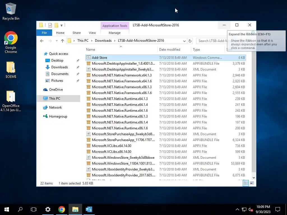Click This PC in the address breadcrumb

click(83, 41)
